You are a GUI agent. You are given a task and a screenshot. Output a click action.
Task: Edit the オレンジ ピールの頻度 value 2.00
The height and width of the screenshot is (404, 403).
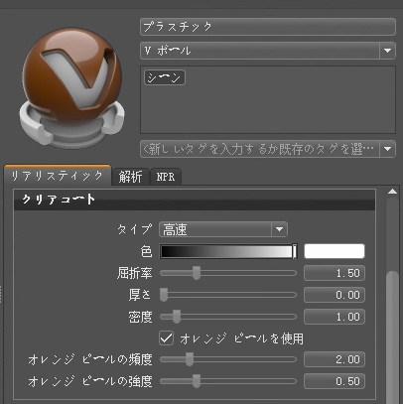point(335,359)
